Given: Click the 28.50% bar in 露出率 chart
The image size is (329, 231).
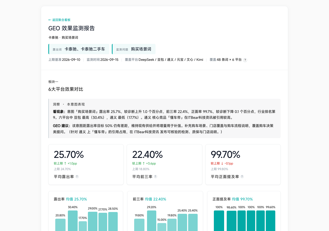Looking at the screenshot, I should pos(113,222).
